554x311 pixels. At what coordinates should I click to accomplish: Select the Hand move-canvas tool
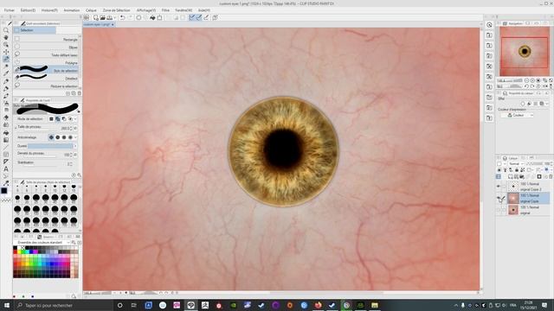[x=6, y=37]
